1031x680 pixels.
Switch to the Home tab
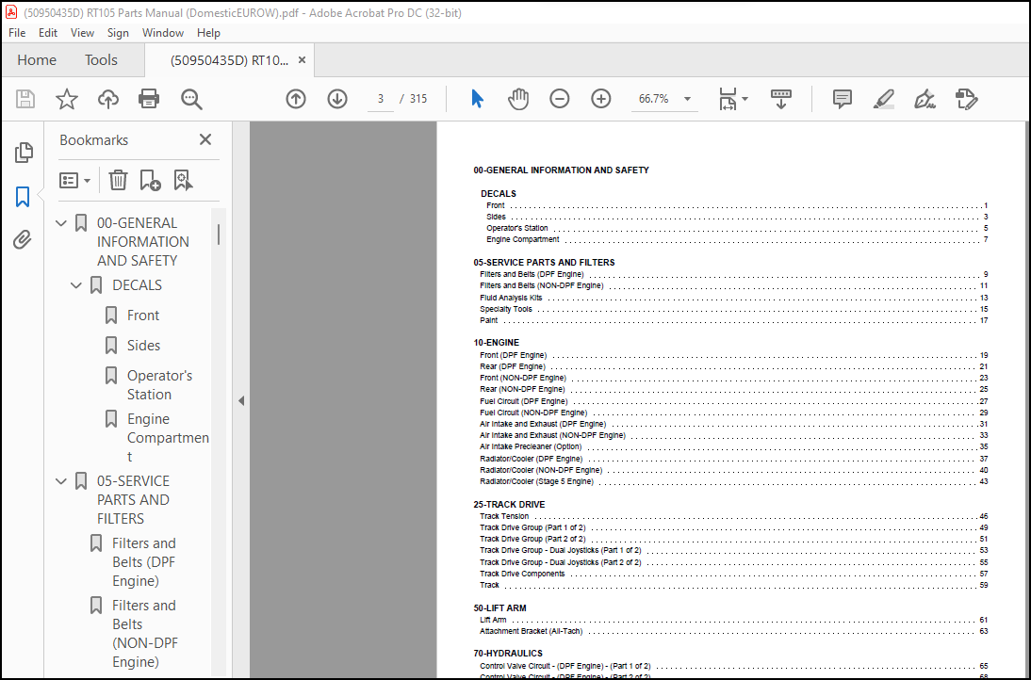[x=37, y=59]
